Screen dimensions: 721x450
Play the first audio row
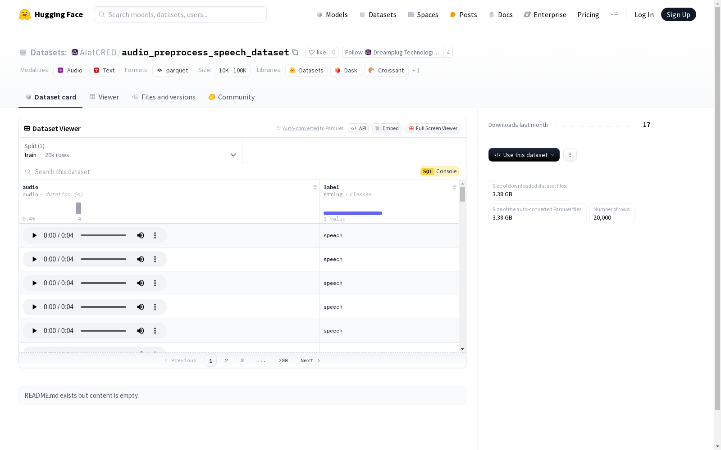pos(34,235)
